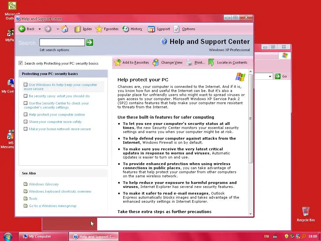Open the Index book icon

coord(77,29)
